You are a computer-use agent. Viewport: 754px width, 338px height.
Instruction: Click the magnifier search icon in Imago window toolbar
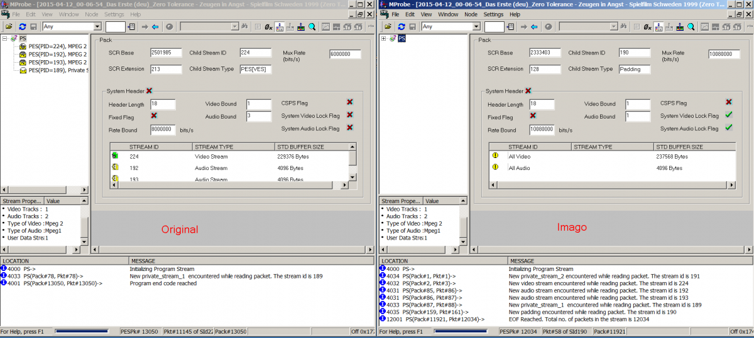(690, 27)
